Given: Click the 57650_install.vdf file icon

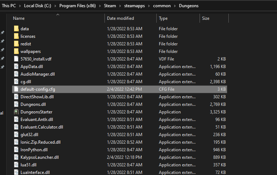Looking at the screenshot, I should point(16,59).
